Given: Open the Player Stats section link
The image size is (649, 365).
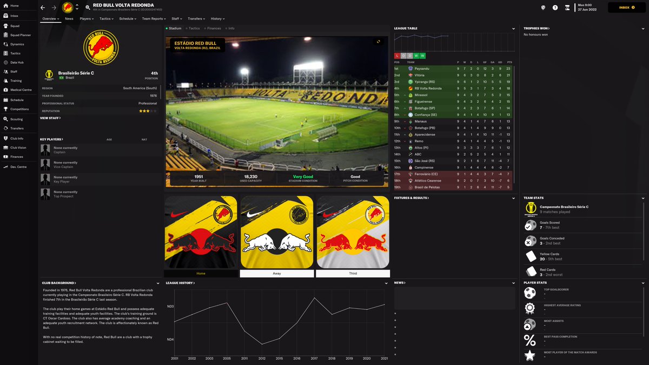Looking at the screenshot, I should (536, 283).
